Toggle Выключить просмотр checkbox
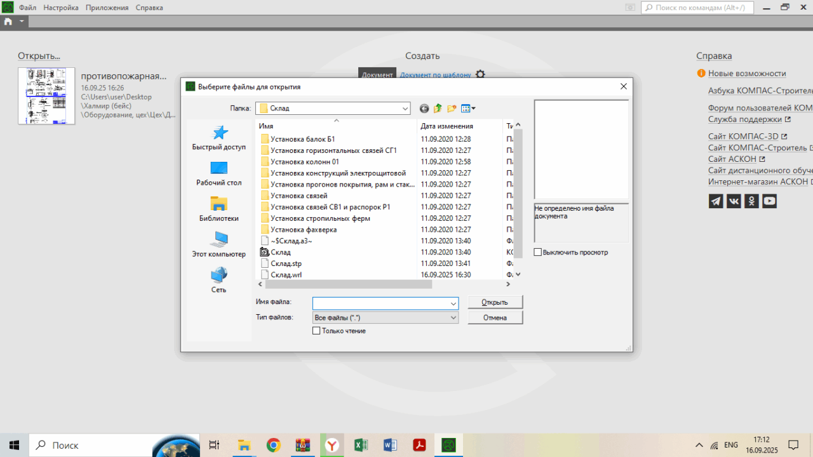The image size is (813, 457). coord(538,252)
